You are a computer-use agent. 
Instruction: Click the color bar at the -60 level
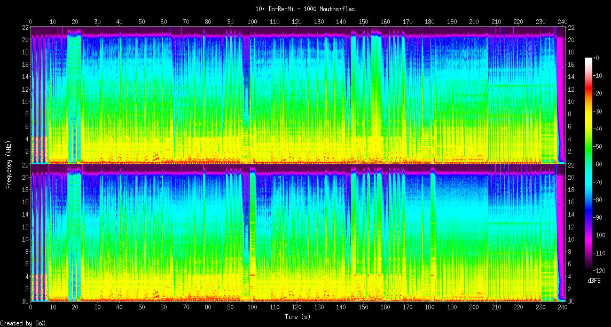click(x=588, y=165)
